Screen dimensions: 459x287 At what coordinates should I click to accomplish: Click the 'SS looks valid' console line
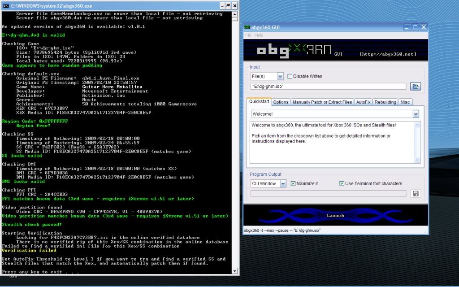22,156
